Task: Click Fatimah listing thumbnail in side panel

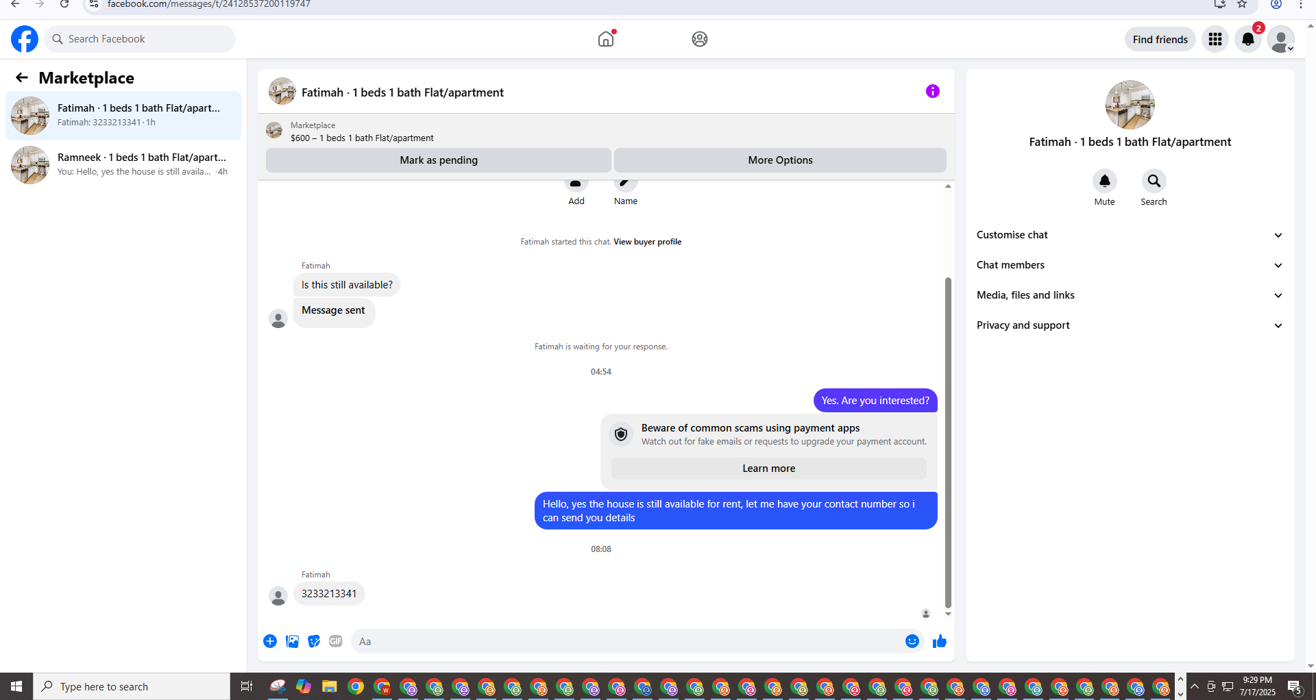Action: pyautogui.click(x=1130, y=105)
